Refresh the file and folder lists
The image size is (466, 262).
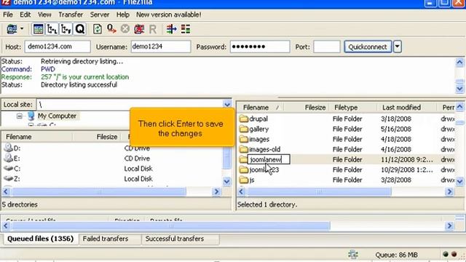click(97, 29)
